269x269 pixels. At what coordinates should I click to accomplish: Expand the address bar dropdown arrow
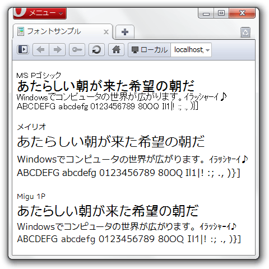click(x=207, y=50)
